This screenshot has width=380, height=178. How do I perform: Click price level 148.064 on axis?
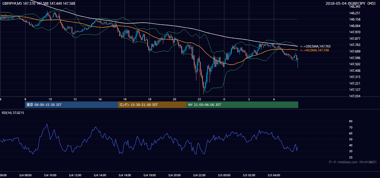[x=354, y=26]
